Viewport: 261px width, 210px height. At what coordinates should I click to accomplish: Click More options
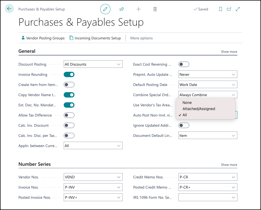(x=141, y=38)
